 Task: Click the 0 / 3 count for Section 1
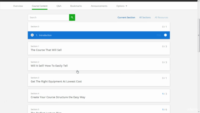click(x=164, y=46)
